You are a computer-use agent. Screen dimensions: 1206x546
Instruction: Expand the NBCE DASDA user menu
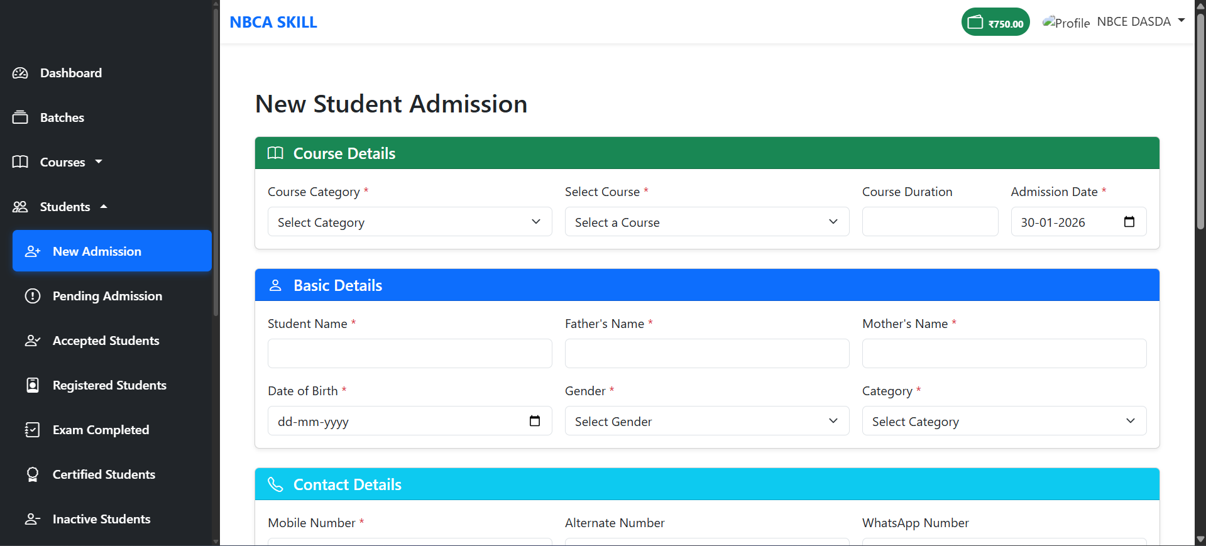1141,21
